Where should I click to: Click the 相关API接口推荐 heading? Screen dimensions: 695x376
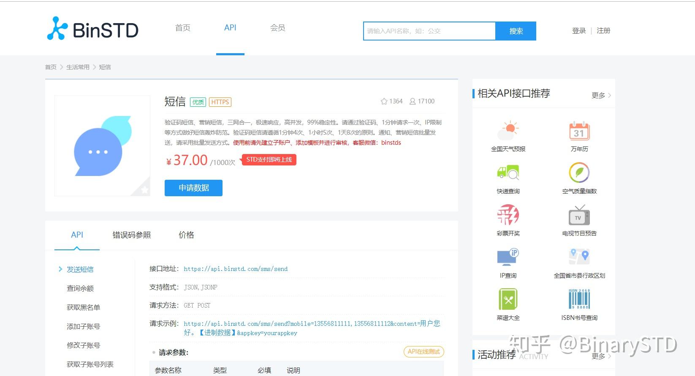coord(514,93)
